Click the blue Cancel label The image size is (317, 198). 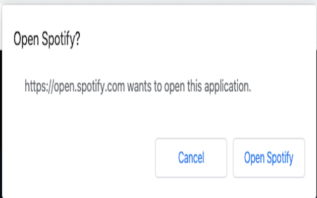(x=191, y=158)
